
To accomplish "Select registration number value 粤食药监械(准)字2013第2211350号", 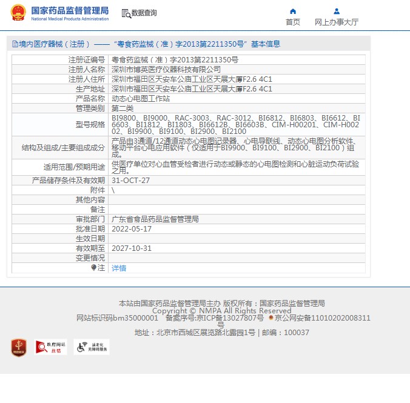I will [175, 60].
